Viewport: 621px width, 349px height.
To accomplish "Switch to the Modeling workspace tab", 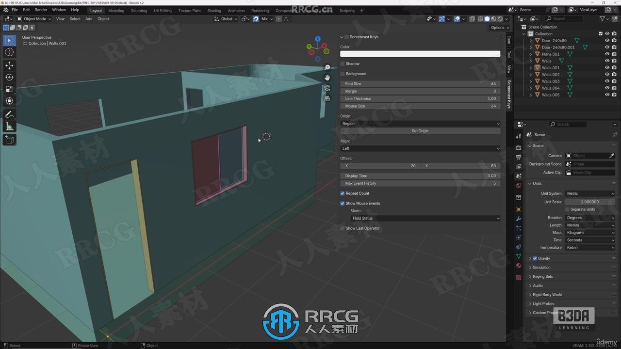I will [116, 11].
